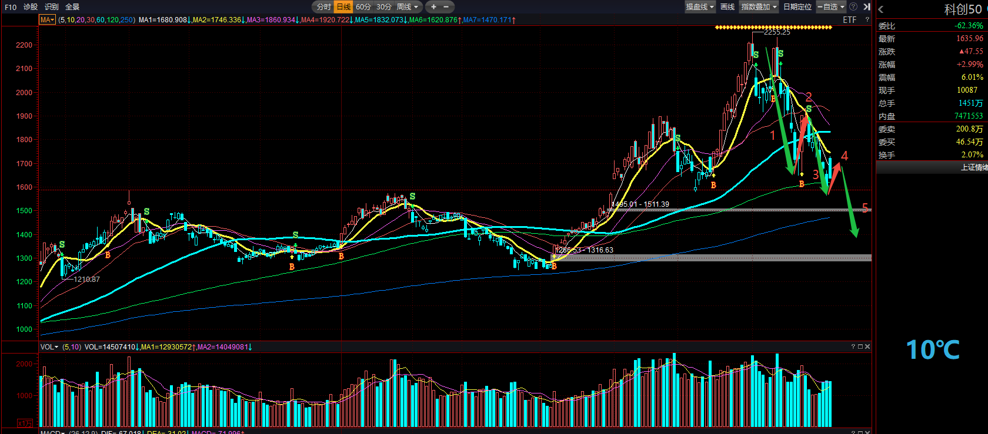Screen dimensions: 988x434
Task: Click the yellow MA indicator label box
Action: 47,20
